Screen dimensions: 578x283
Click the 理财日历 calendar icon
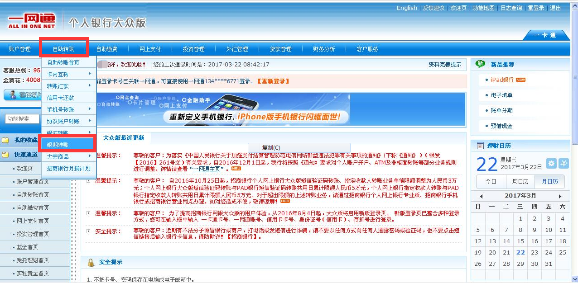pyautogui.click(x=480, y=146)
